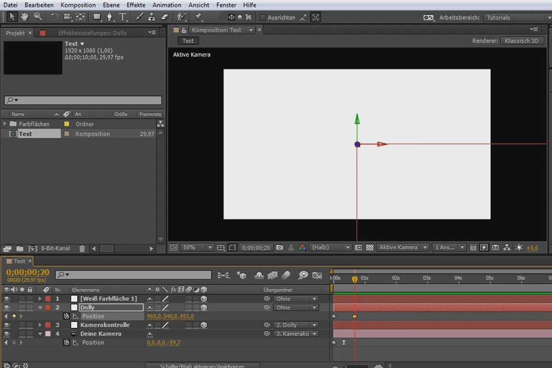This screenshot has width=552, height=368.
Task: Hide the Dolly layer eye icon
Action: [6, 307]
